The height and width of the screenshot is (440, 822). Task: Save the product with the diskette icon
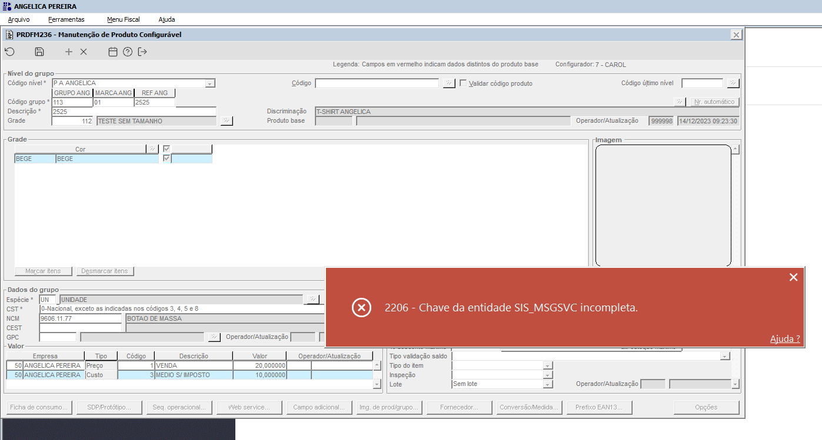pos(39,52)
